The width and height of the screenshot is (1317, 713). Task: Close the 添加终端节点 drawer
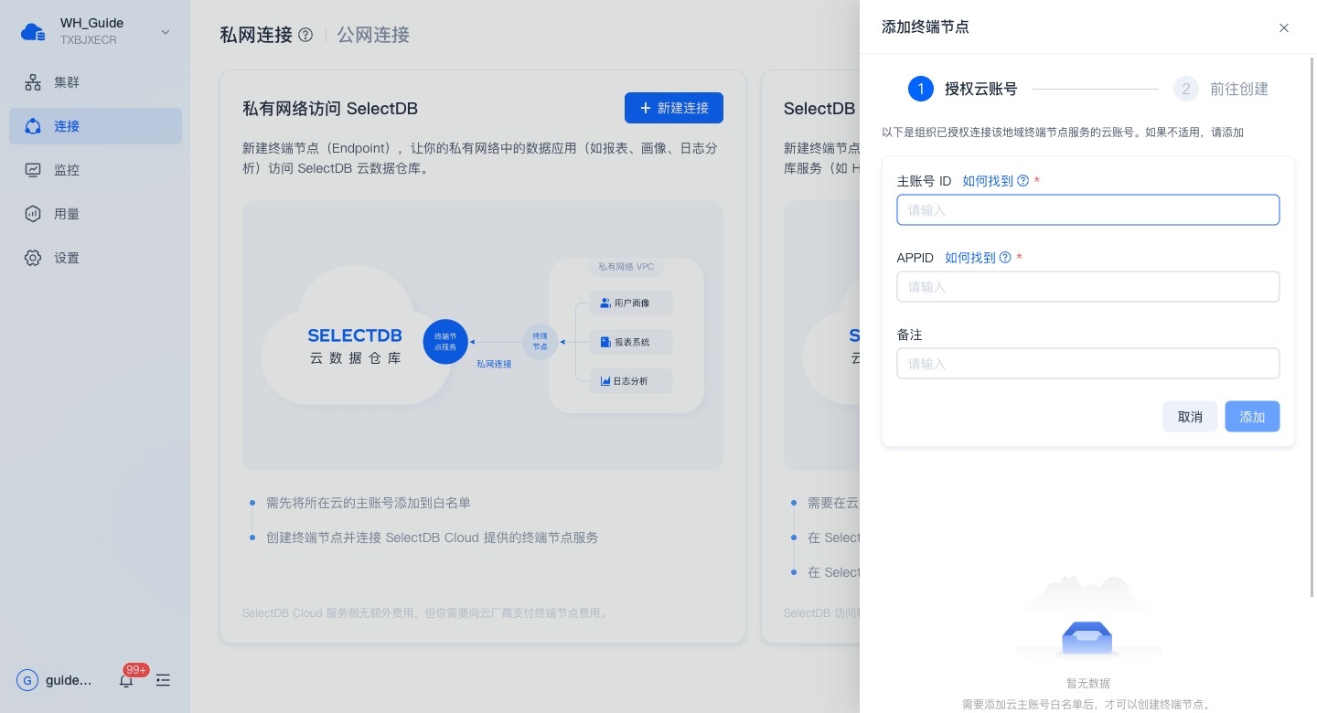click(x=1284, y=27)
